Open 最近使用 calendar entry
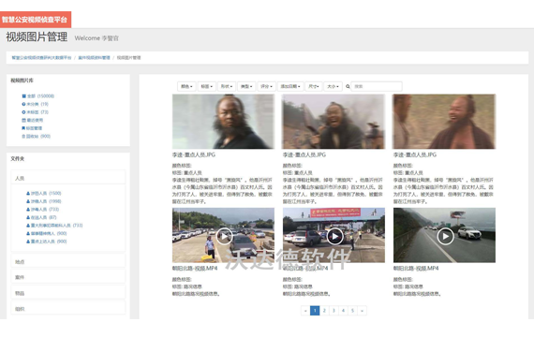The width and height of the screenshot is (534, 337). (33, 120)
